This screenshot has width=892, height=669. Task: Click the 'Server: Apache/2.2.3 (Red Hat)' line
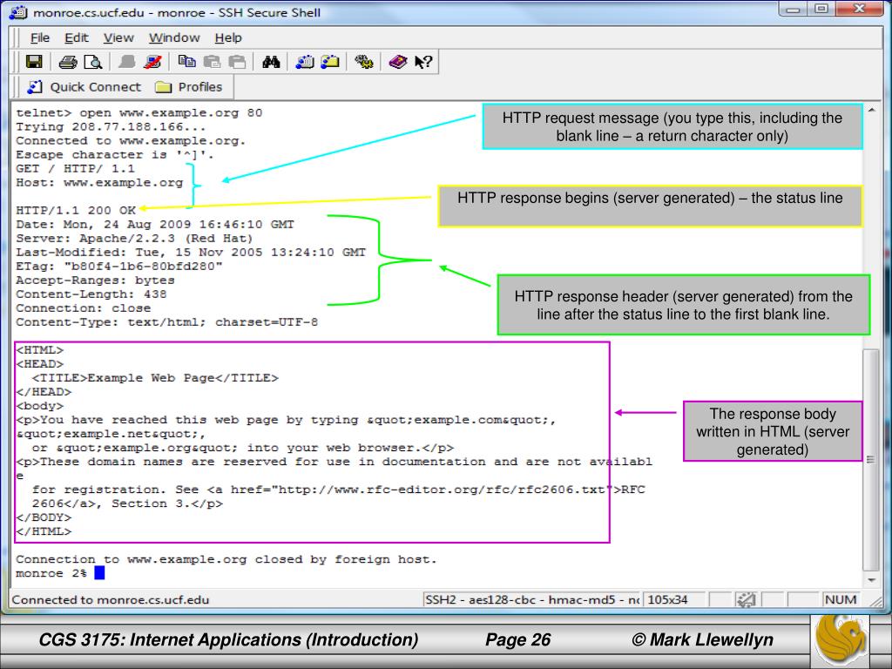[x=134, y=239]
